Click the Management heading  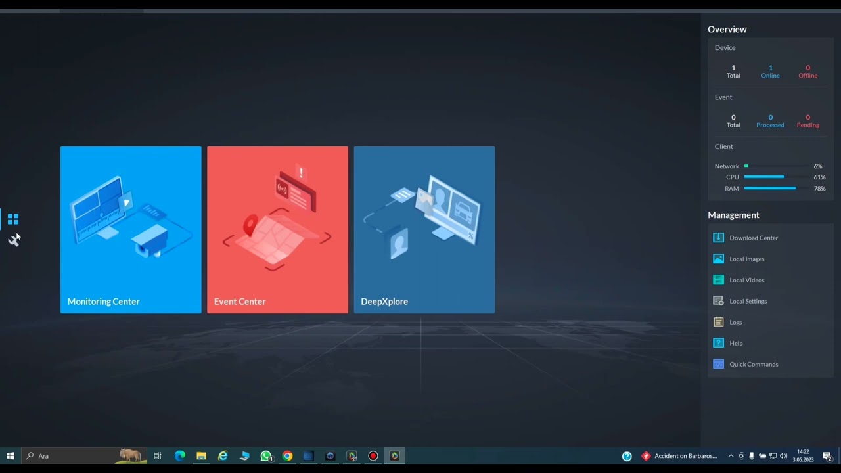click(x=733, y=215)
